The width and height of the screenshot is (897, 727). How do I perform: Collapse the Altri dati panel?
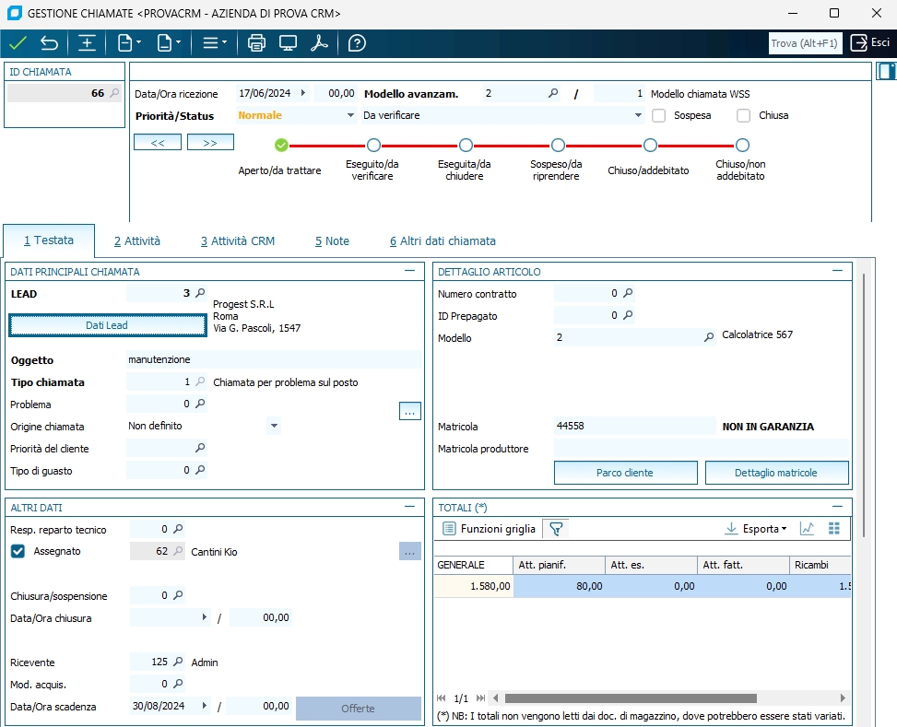pyautogui.click(x=409, y=507)
